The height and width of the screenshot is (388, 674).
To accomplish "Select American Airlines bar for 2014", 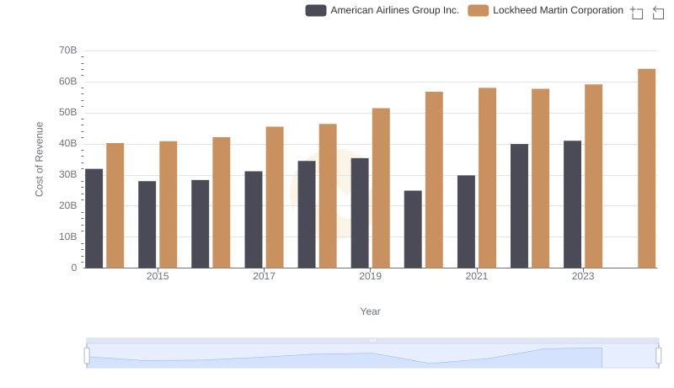I will 94,219.
